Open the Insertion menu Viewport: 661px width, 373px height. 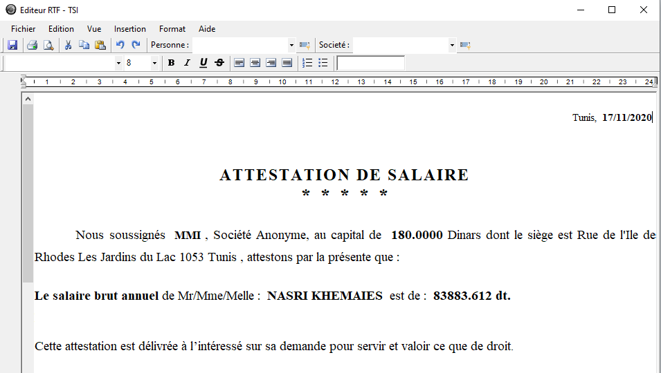point(130,29)
